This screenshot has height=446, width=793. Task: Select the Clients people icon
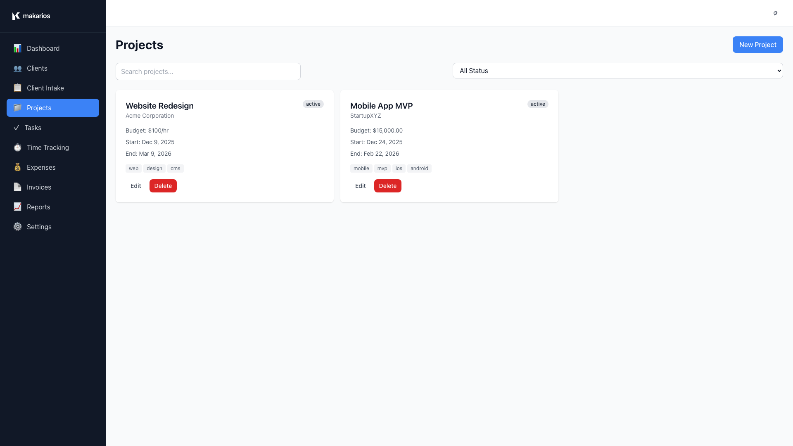(x=17, y=68)
